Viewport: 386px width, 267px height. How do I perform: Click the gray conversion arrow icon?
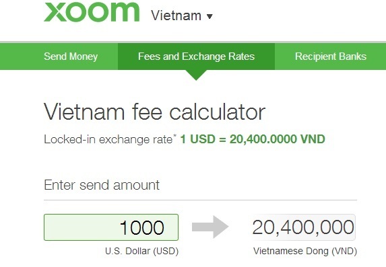pyautogui.click(x=210, y=227)
